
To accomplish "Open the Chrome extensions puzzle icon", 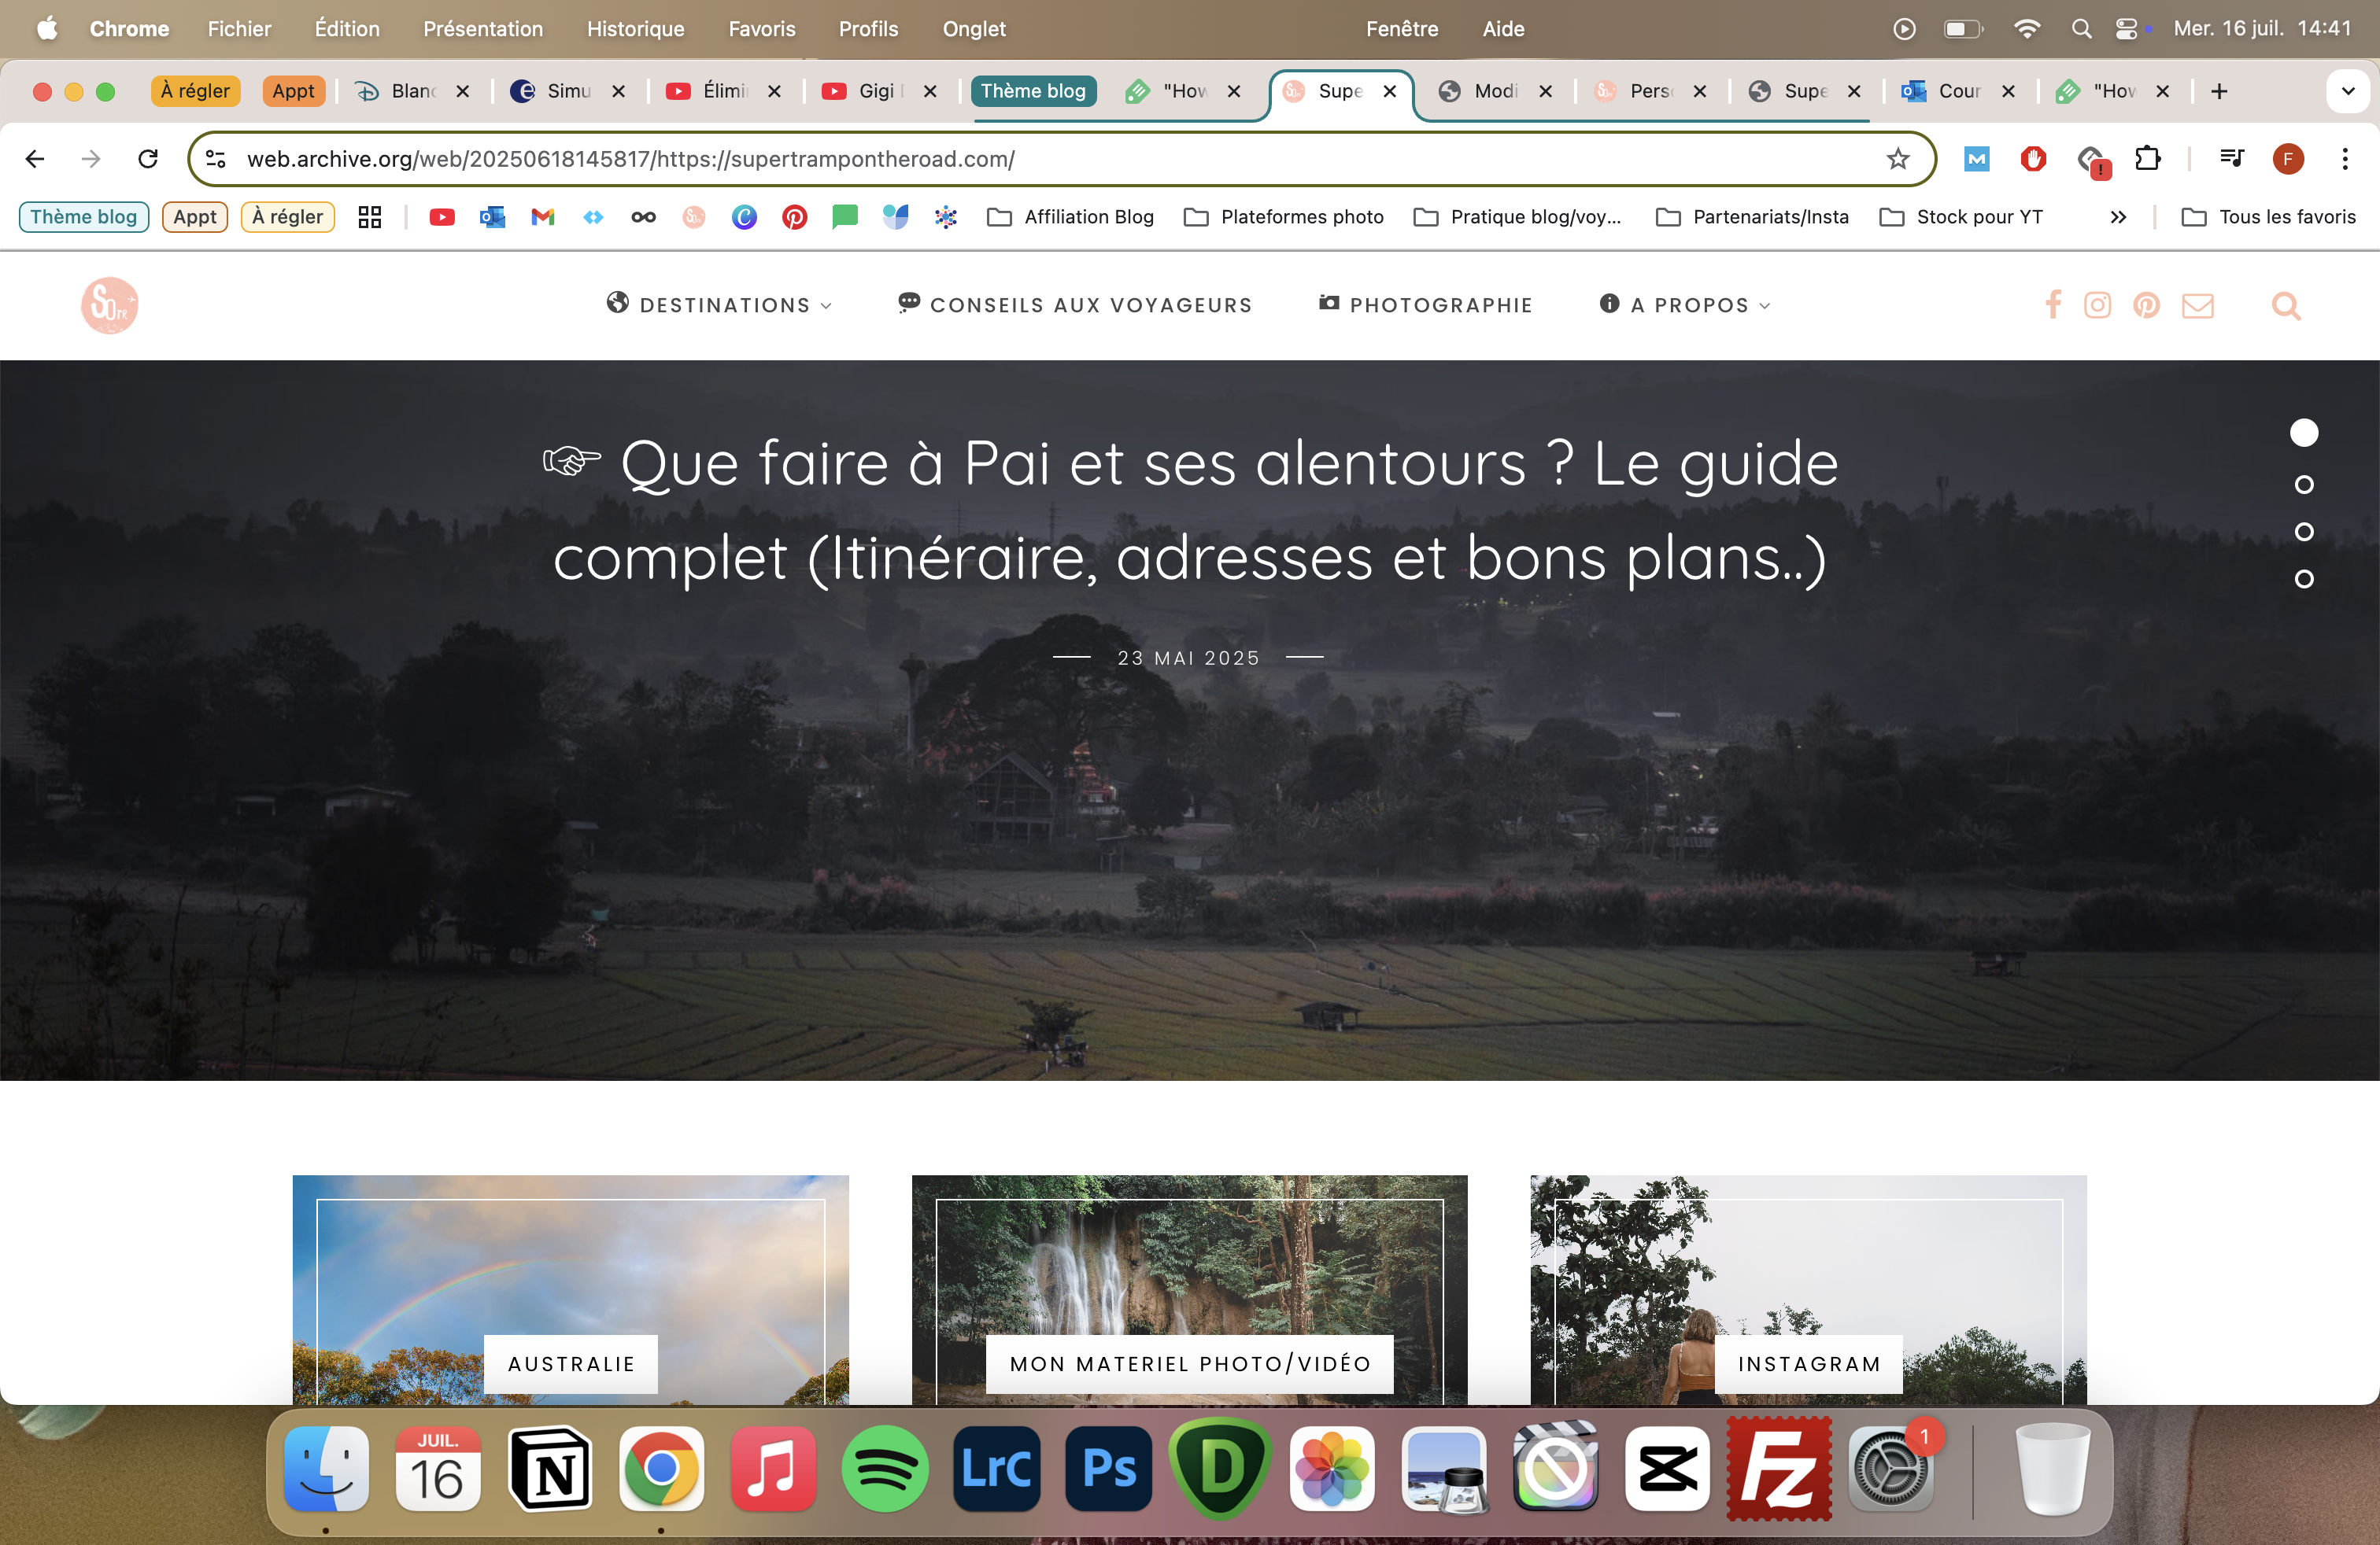I will point(2147,159).
